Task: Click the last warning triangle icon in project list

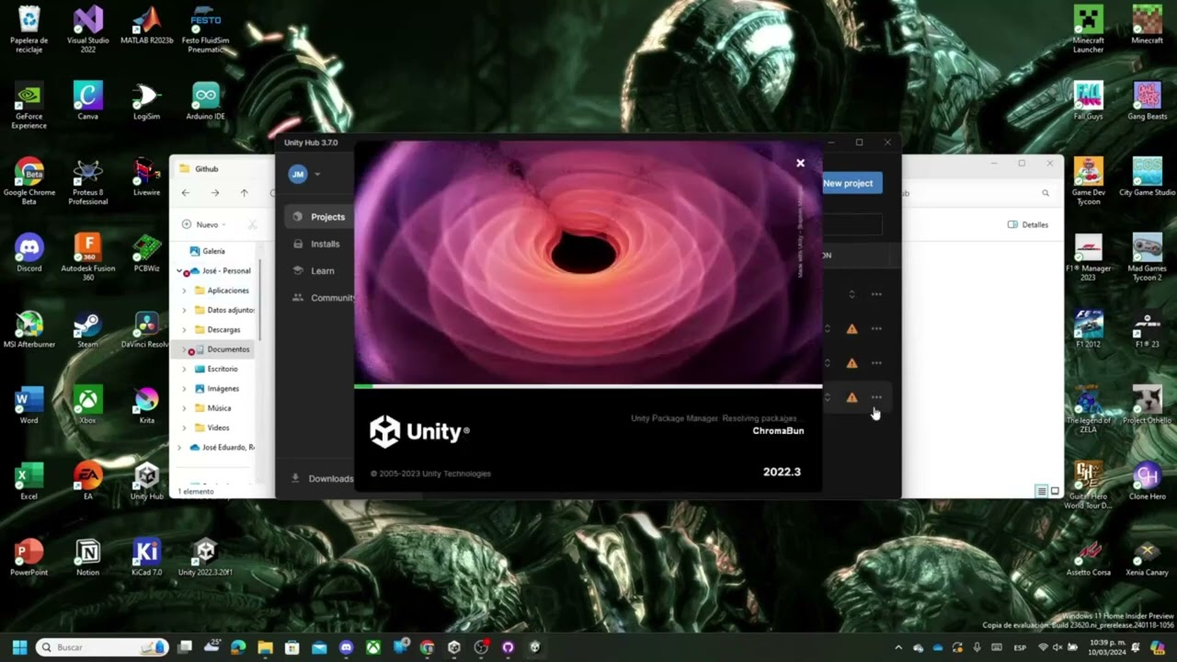Action: tap(851, 397)
